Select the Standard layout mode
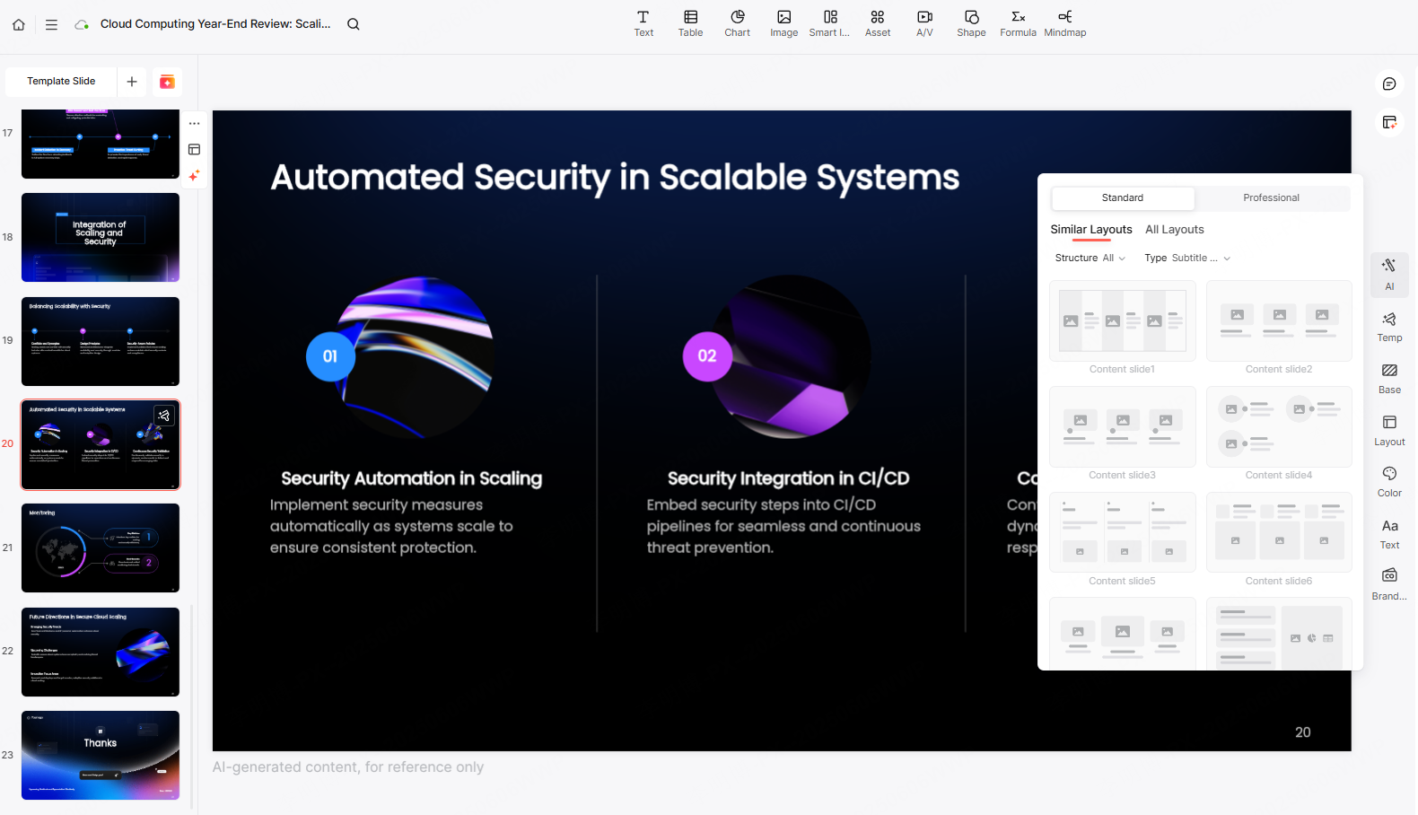The width and height of the screenshot is (1418, 815). [x=1122, y=197]
